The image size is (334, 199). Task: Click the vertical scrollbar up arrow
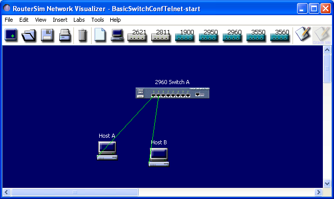click(327, 50)
